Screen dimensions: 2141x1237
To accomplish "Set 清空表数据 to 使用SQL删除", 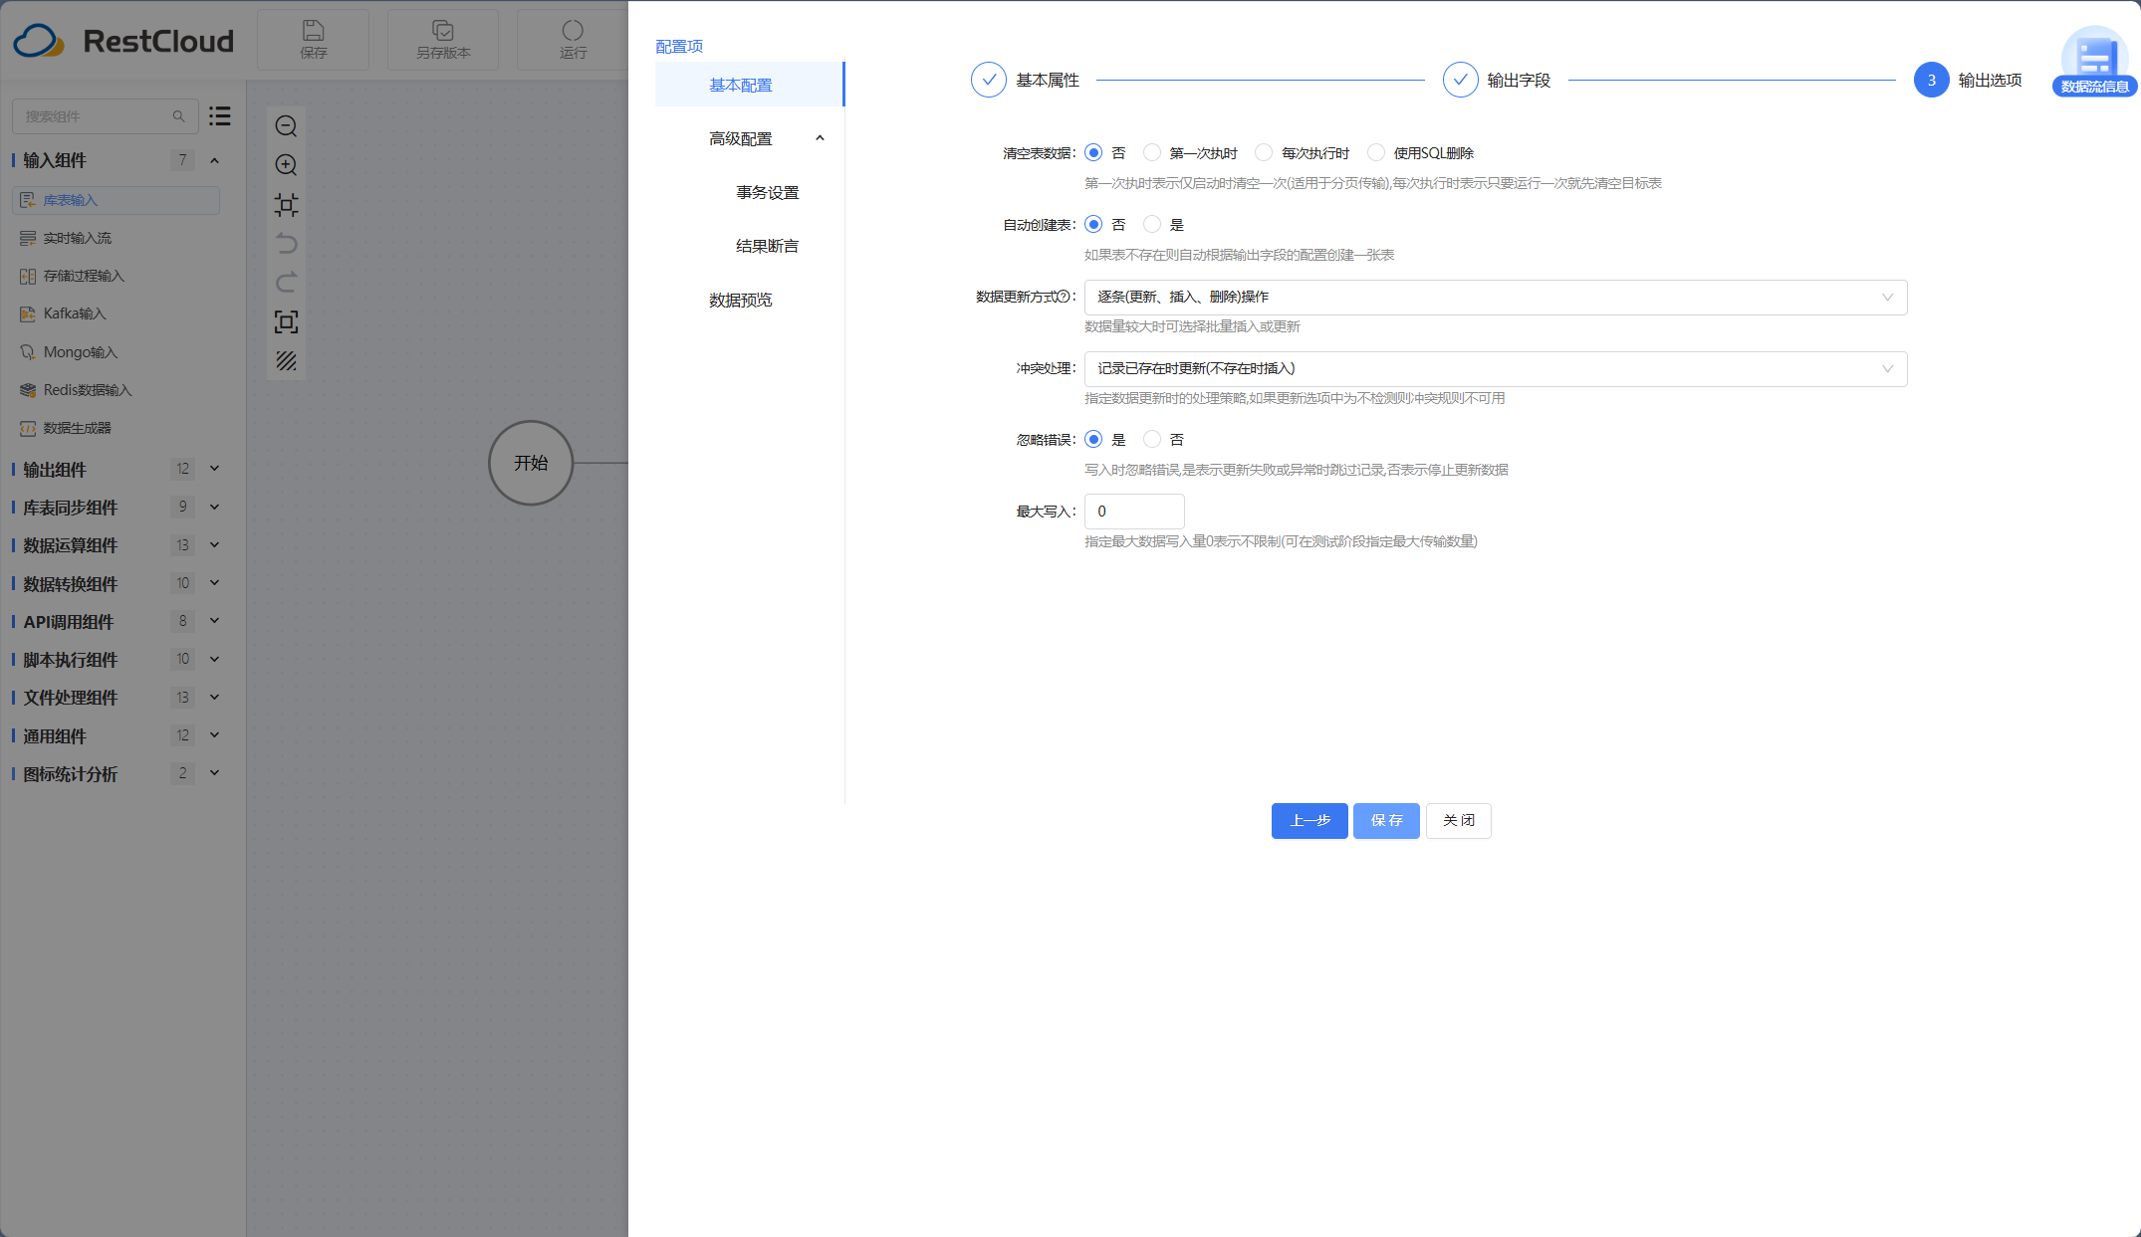I will coord(1376,152).
